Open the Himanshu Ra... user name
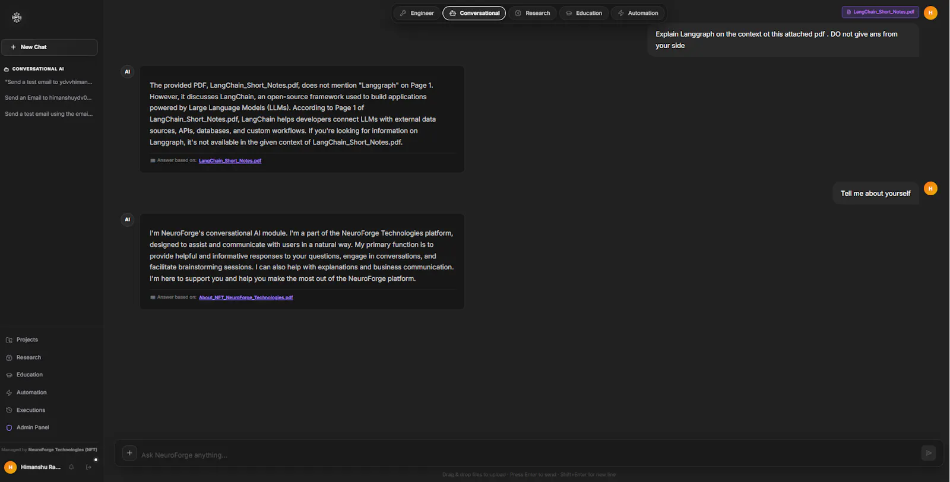 40,467
